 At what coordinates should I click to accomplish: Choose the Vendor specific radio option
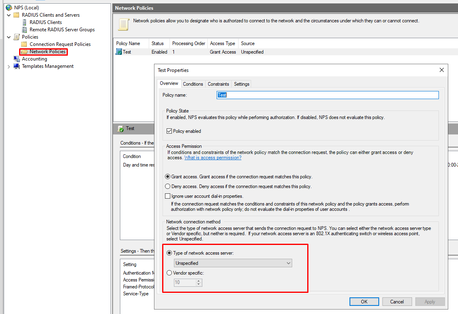[x=169, y=273]
